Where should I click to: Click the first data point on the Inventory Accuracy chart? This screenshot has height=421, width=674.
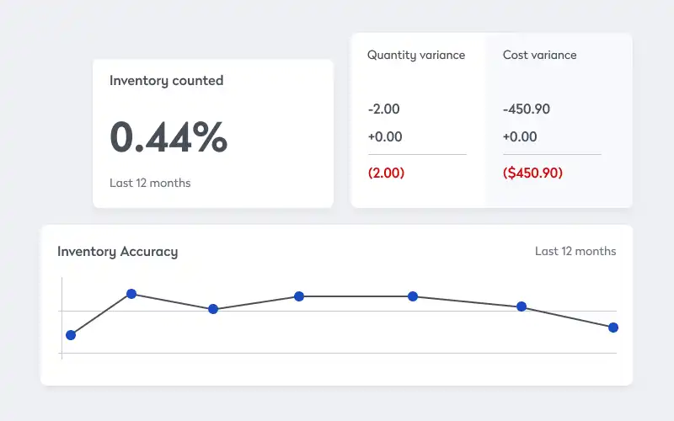pos(71,335)
